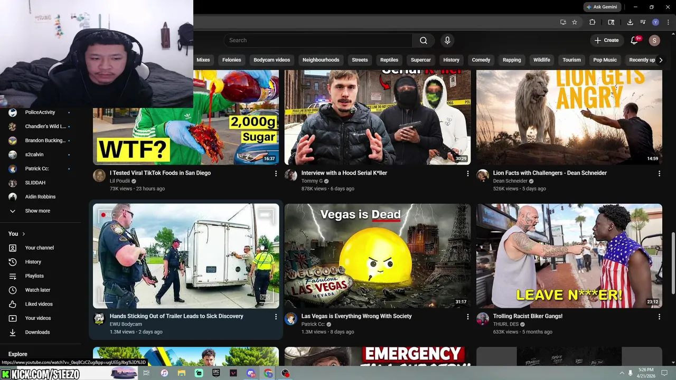Open s2calvin subscription
Screen dimensions: 676x380
pyautogui.click(x=34, y=155)
